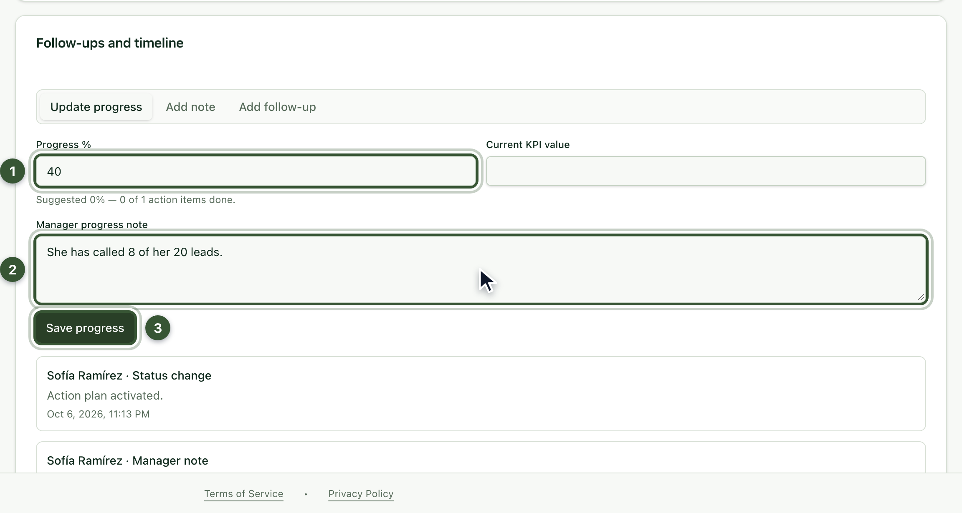Focus the Manager progress note textarea
Viewport: 962px width, 513px height.
[x=481, y=269]
